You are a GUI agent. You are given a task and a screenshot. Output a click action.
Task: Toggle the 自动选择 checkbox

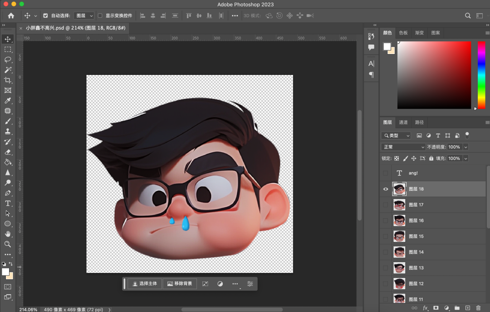(x=46, y=15)
